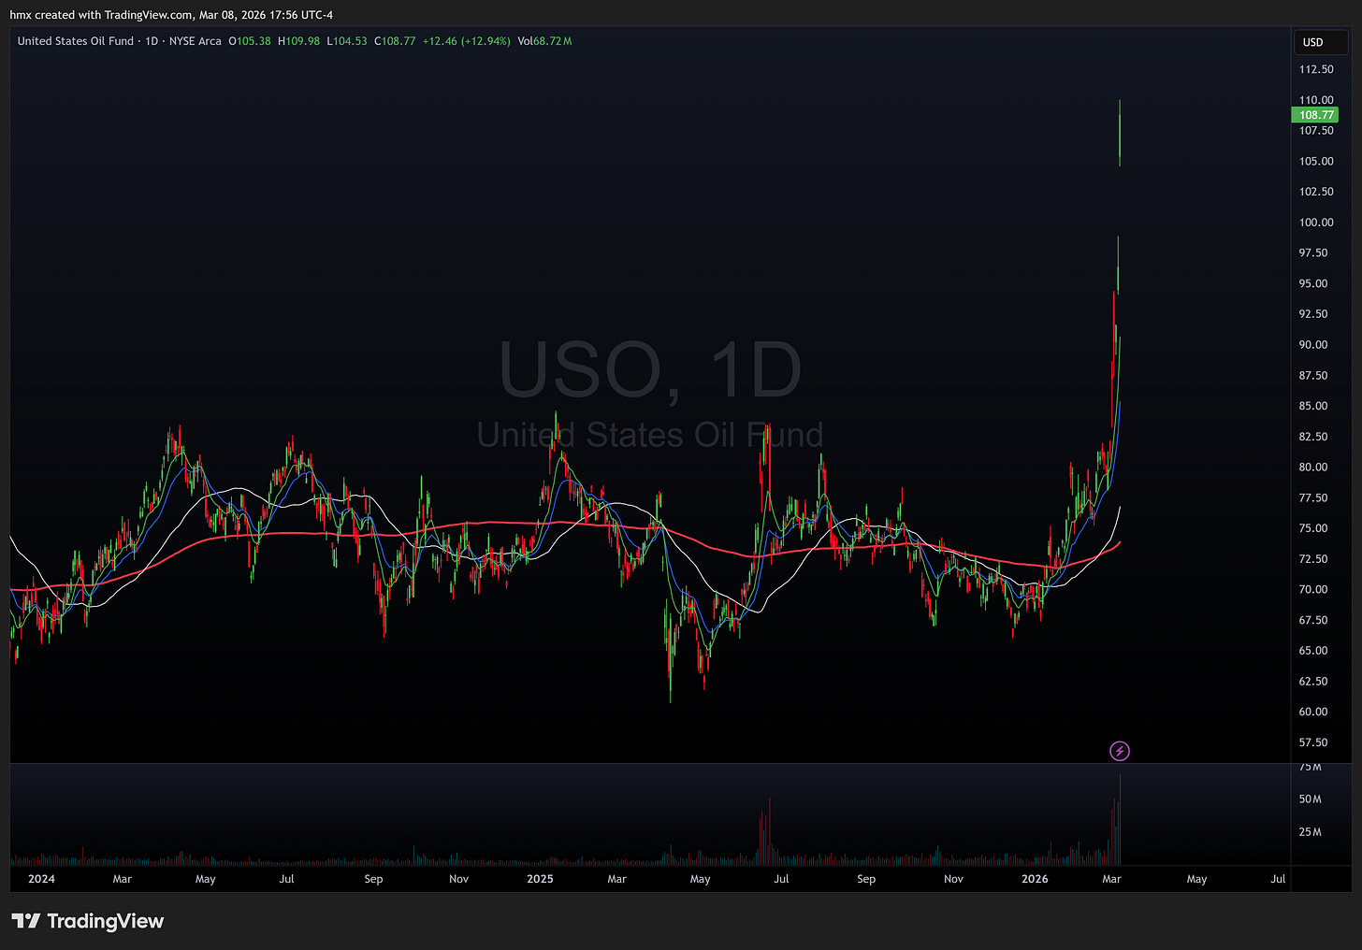
Task: Click the low value L104.53
Action: tap(347, 41)
